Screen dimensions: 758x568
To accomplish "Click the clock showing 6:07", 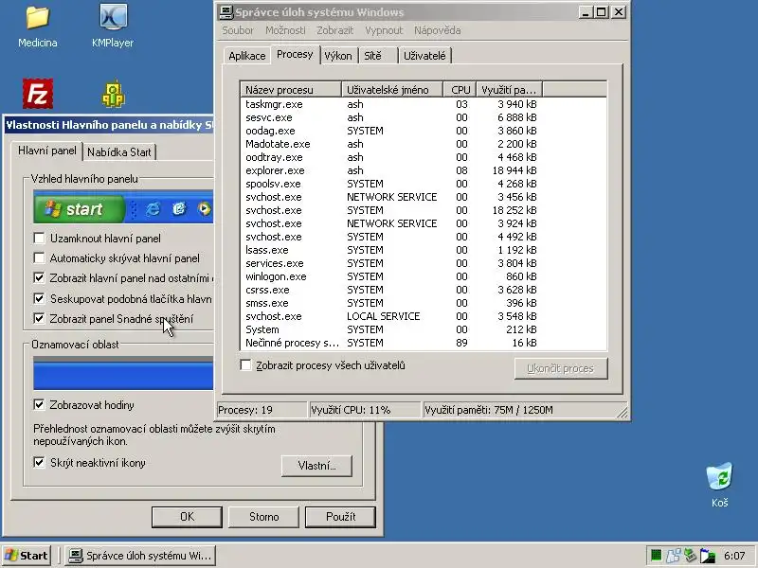I will (734, 556).
